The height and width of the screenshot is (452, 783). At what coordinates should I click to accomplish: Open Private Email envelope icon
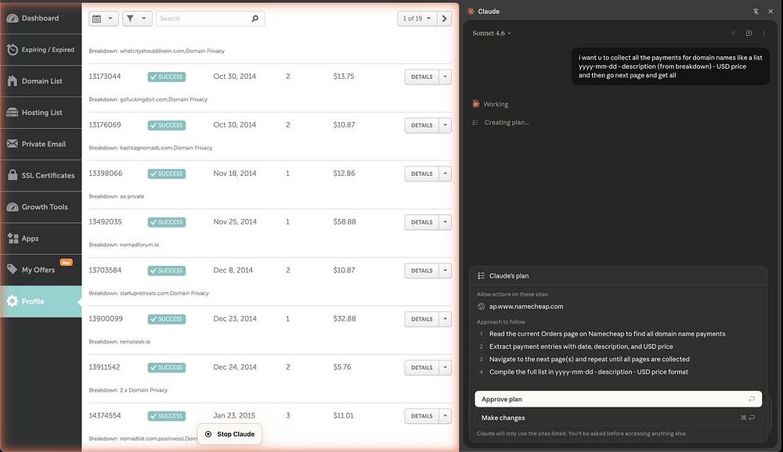13,144
